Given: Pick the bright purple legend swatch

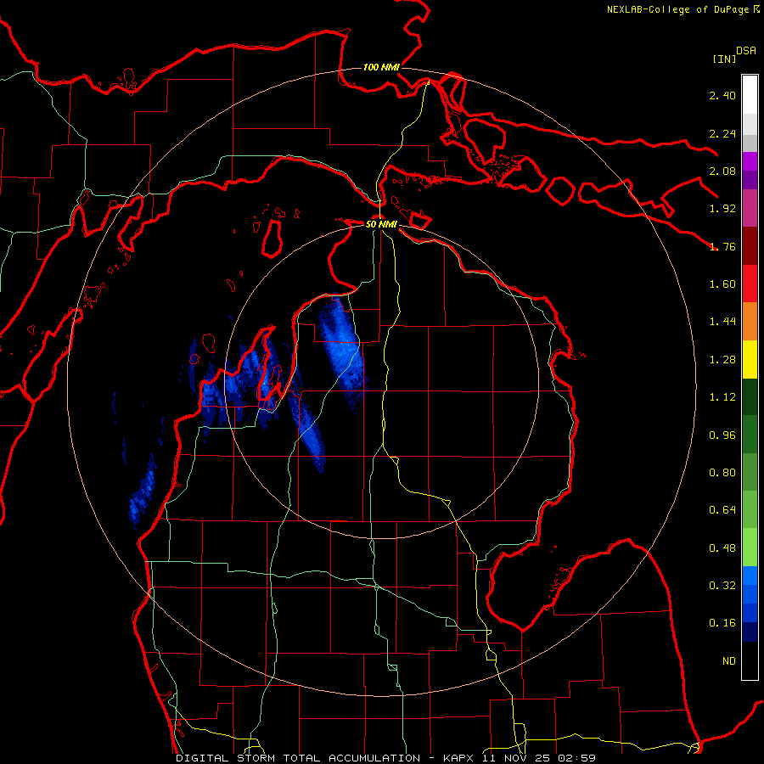Looking at the screenshot, I should click(750, 161).
